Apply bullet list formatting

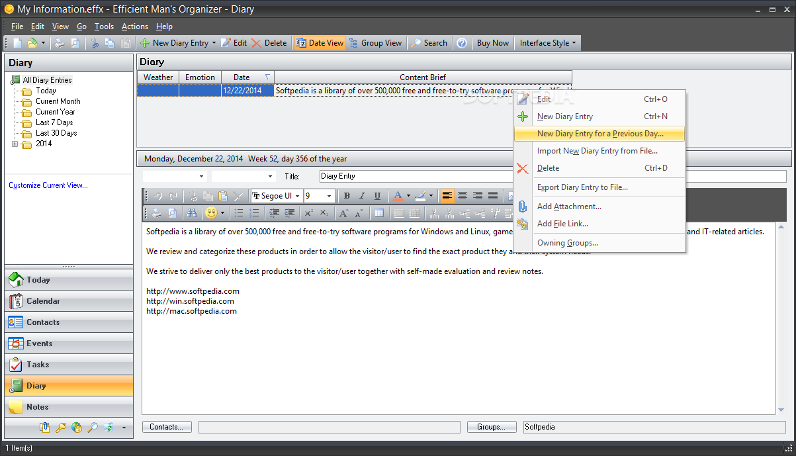(x=239, y=213)
